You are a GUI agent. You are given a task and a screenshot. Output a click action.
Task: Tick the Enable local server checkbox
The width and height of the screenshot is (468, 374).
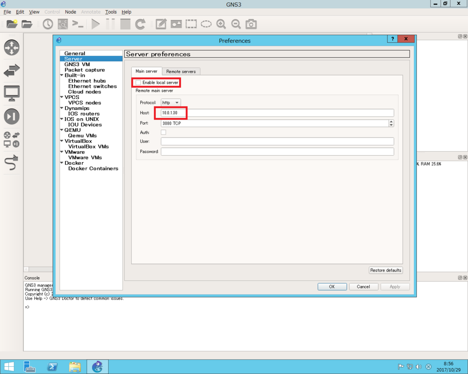138,83
